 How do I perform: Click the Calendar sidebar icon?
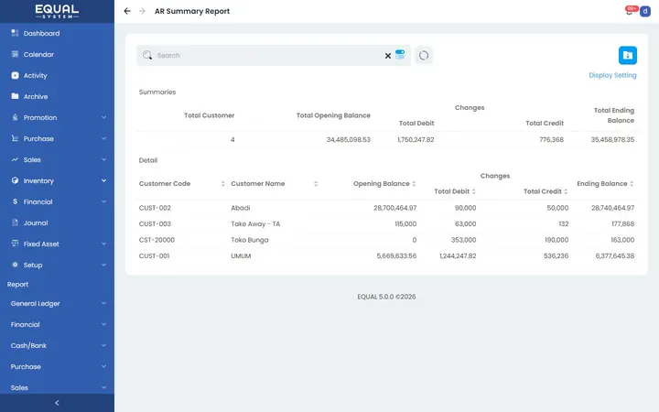coord(16,54)
